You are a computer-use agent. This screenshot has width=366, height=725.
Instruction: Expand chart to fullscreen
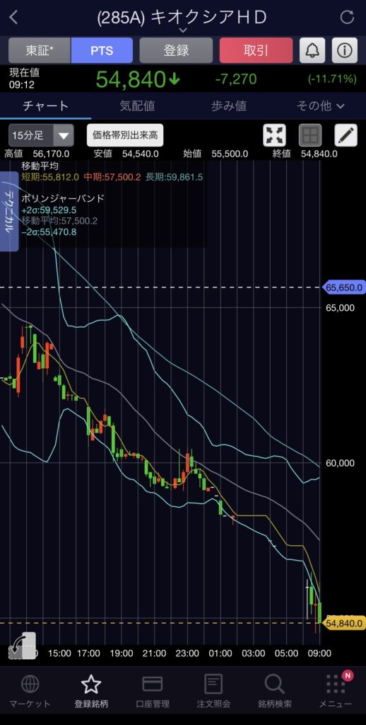pos(275,135)
